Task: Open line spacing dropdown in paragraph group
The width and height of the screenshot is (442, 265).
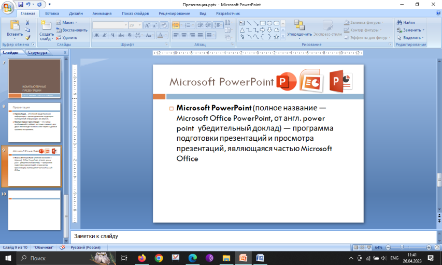Action: click(x=218, y=25)
